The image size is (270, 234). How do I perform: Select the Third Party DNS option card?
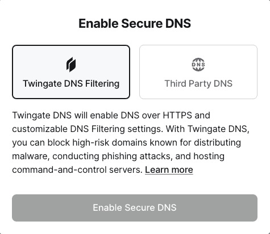click(198, 72)
